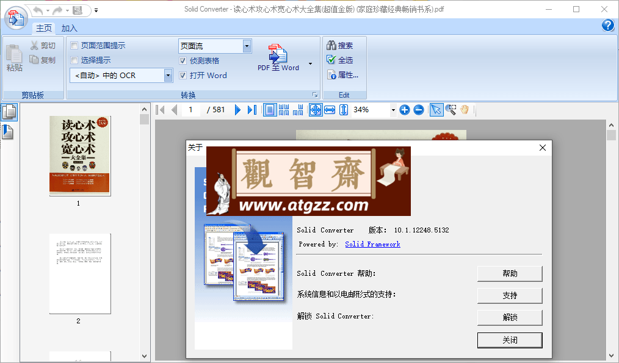
Task: Click the fit width zoom icon
Action: point(330,110)
